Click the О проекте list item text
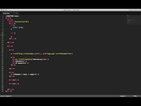 [20, 63]
